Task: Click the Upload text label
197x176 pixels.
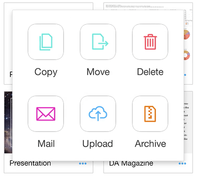Action: pos(98,144)
